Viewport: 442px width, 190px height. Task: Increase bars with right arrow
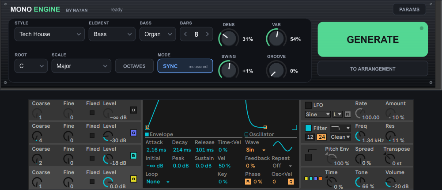(208, 34)
